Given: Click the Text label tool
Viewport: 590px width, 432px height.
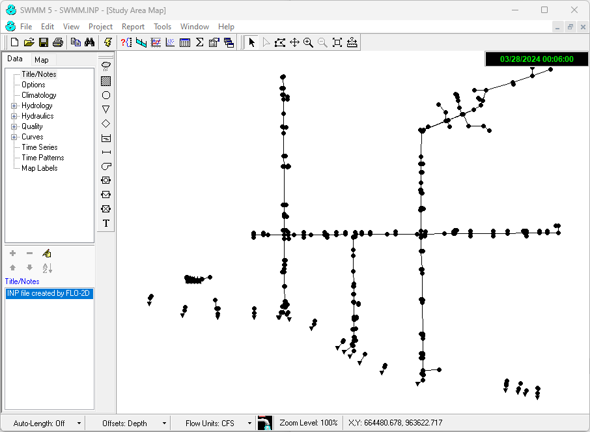Looking at the screenshot, I should point(106,223).
